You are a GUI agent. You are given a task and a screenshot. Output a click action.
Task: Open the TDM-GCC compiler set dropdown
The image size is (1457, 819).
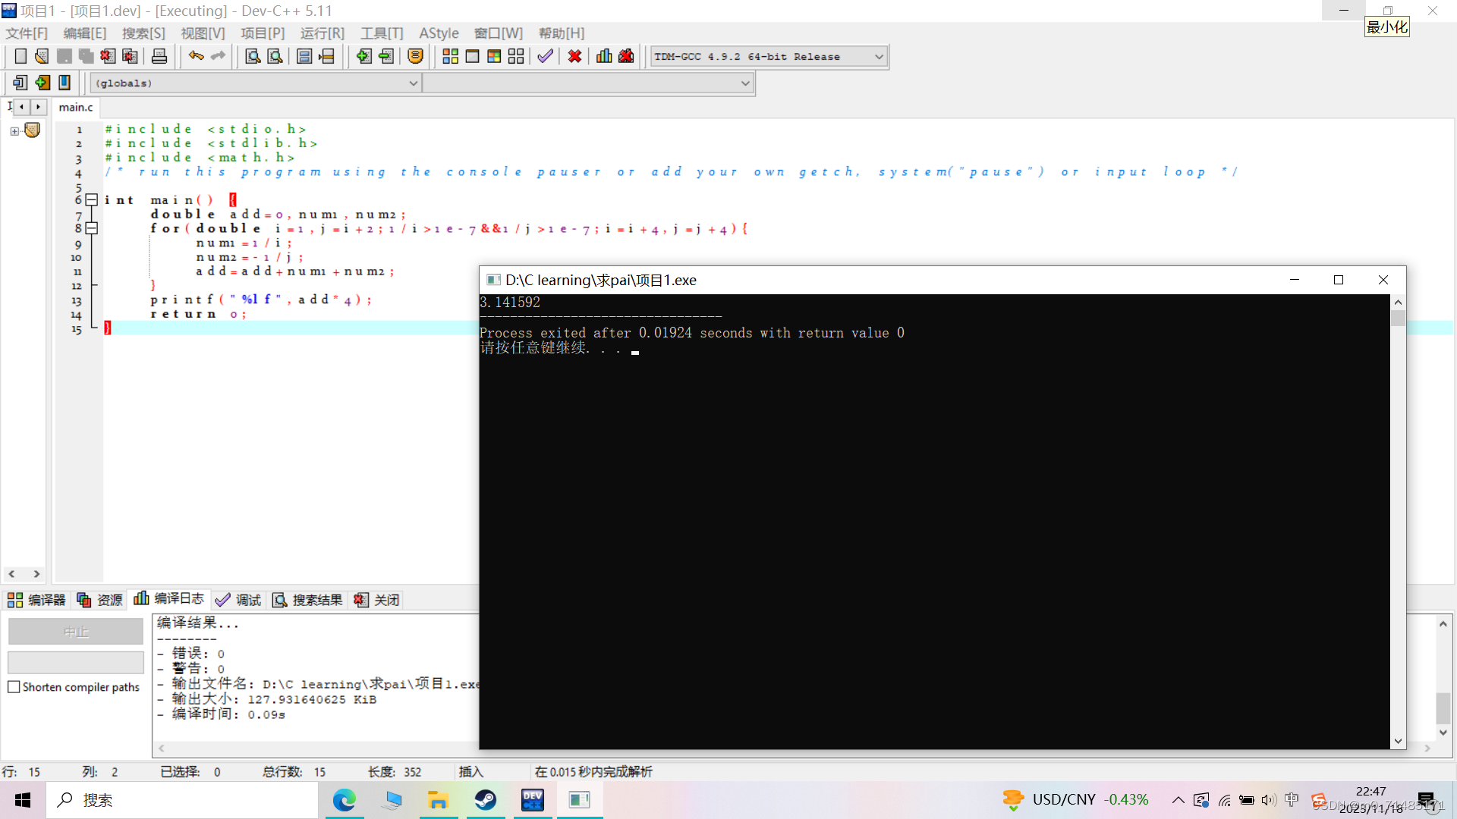pyautogui.click(x=879, y=57)
